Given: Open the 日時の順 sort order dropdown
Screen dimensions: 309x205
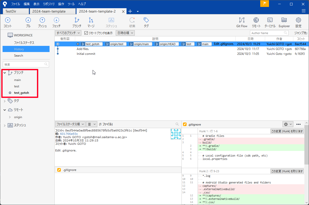Looking at the screenshot, I should [125, 33].
